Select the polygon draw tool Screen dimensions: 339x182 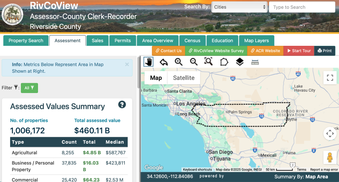pos(224,62)
